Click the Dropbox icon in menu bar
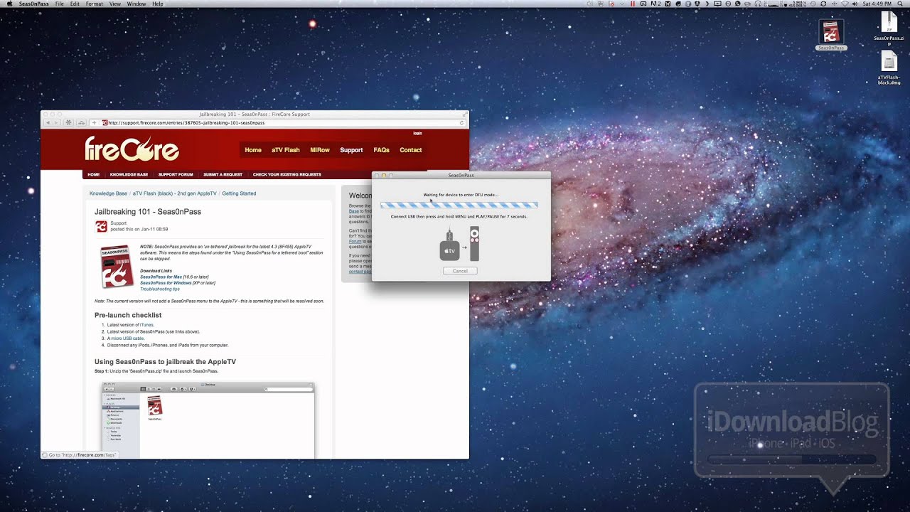The width and height of the screenshot is (910, 512). (x=697, y=4)
